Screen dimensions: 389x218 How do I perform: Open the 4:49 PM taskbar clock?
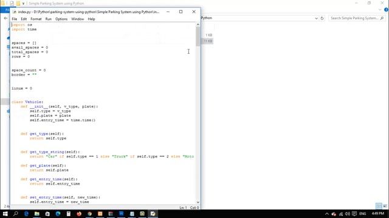click(378, 213)
